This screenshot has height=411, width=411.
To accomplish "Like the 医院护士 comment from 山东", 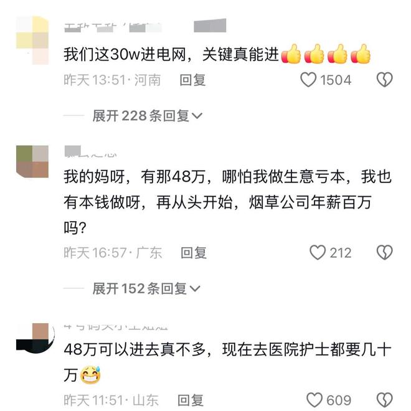I will pyautogui.click(x=314, y=400).
